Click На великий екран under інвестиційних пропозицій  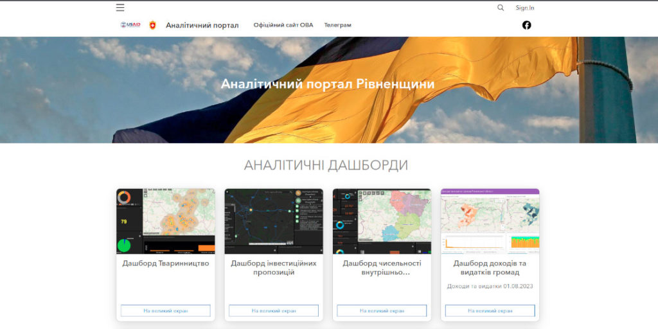point(274,310)
